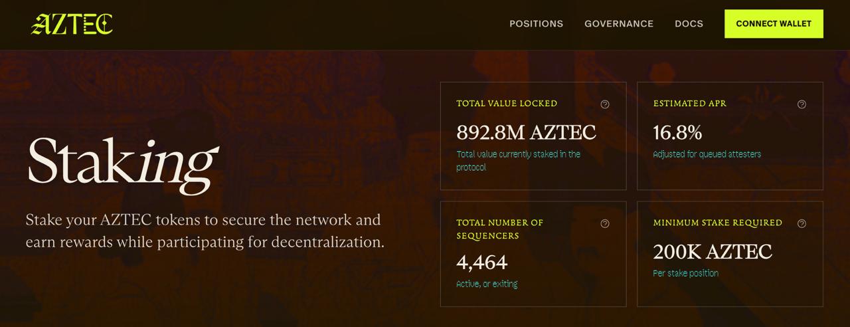
Task: Click the Aztec logo
Action: [x=72, y=24]
